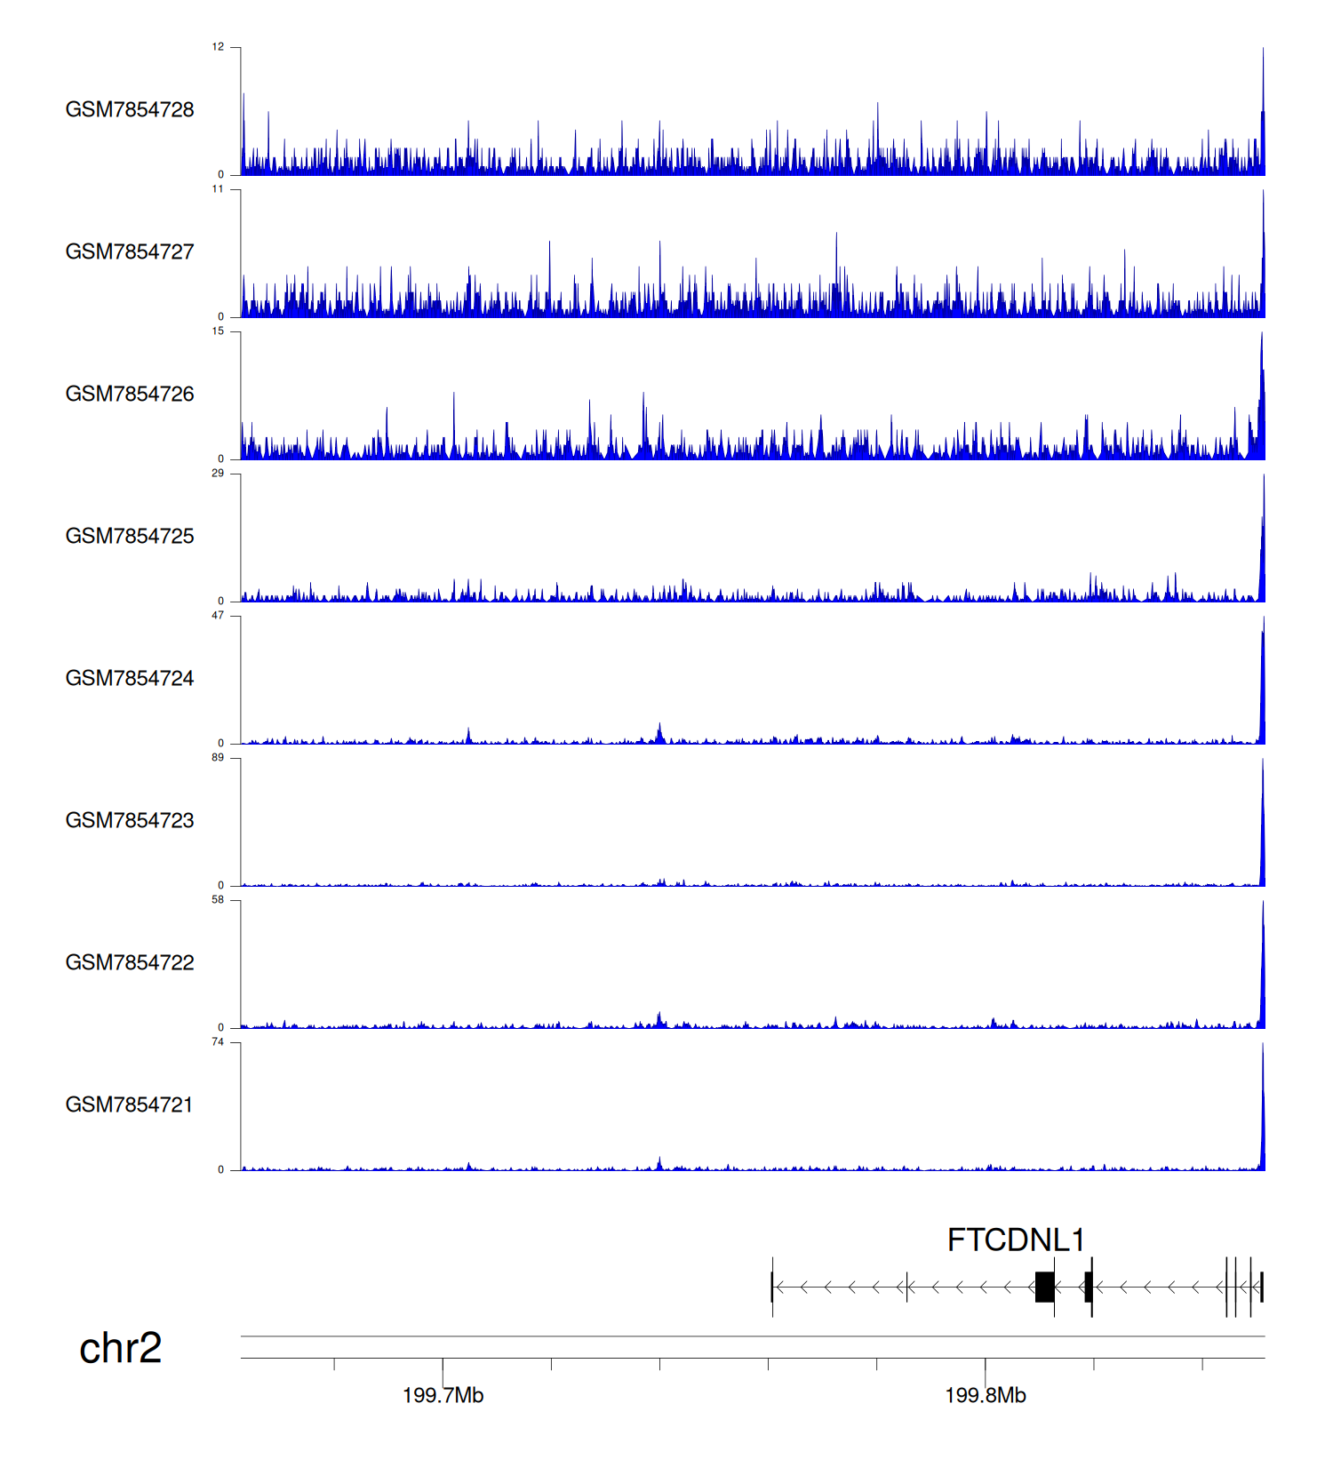Click the y-axis maximum value 74

pyautogui.click(x=218, y=1041)
